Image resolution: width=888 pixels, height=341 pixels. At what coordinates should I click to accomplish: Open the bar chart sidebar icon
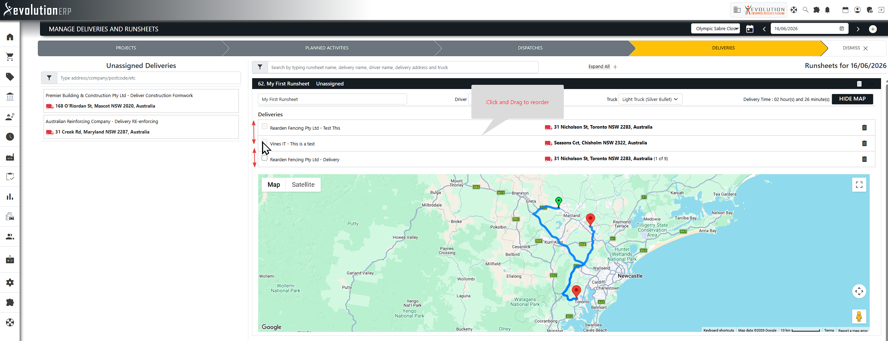pyautogui.click(x=10, y=197)
